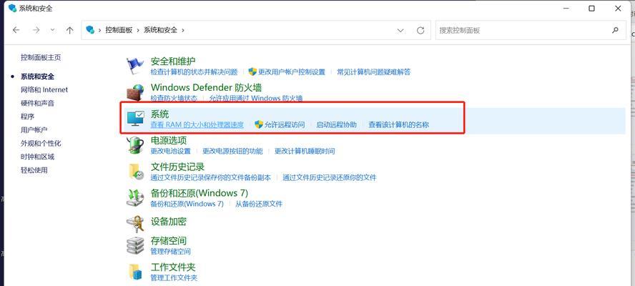Open recent locations dropdown arrow

[53, 30]
